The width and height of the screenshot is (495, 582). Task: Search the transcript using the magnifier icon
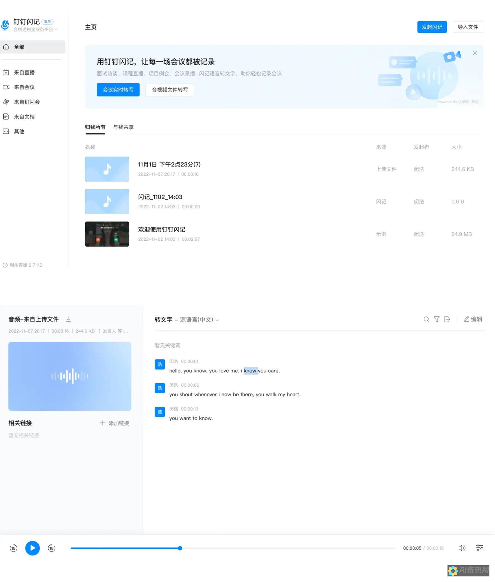(426, 319)
